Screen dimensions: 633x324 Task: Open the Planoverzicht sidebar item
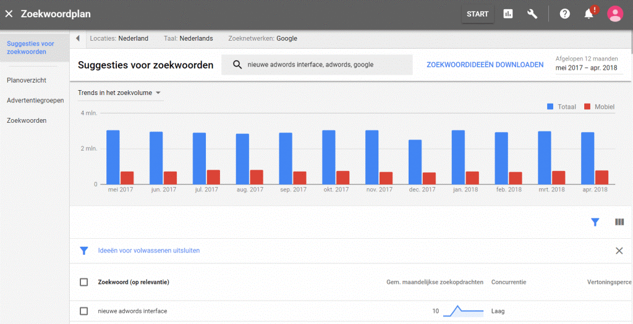click(27, 80)
